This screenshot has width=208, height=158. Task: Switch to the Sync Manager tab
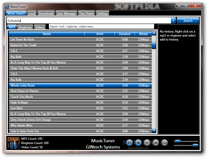(x=66, y=13)
